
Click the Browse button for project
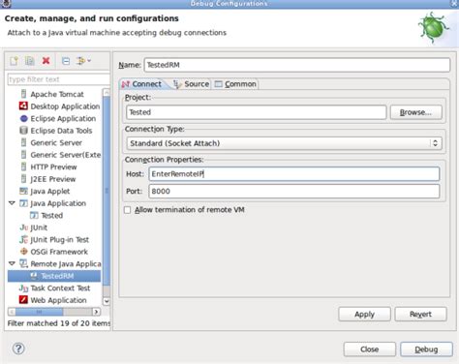415,112
